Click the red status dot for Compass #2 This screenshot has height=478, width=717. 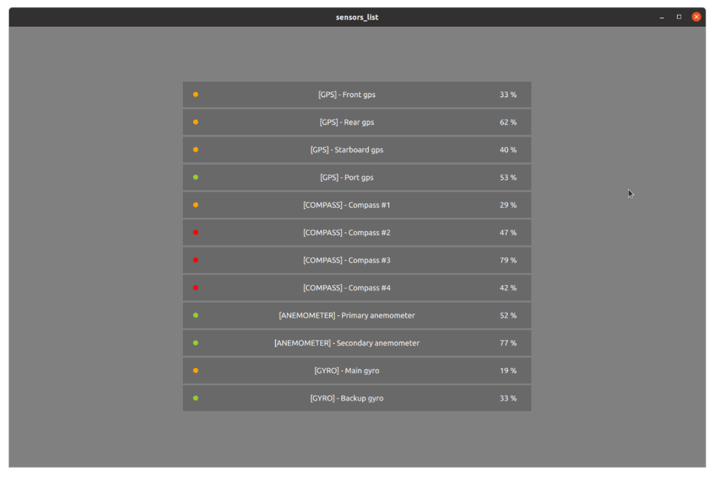pos(196,232)
